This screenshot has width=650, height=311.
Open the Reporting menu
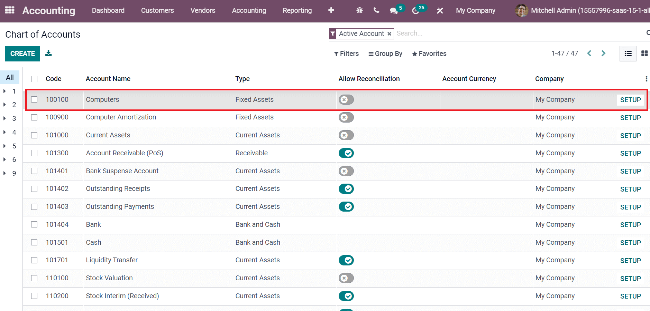[x=297, y=10]
